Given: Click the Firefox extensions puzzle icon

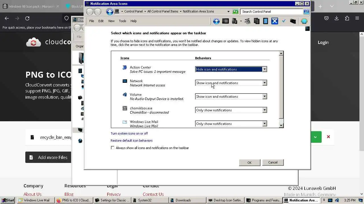Looking at the screenshot, I should [347, 18].
